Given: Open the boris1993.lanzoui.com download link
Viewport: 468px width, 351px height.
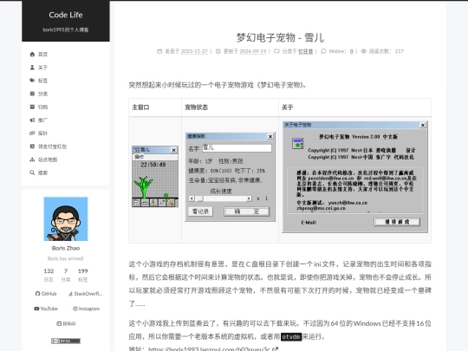Looking at the screenshot, I should pyautogui.click(x=213, y=348).
